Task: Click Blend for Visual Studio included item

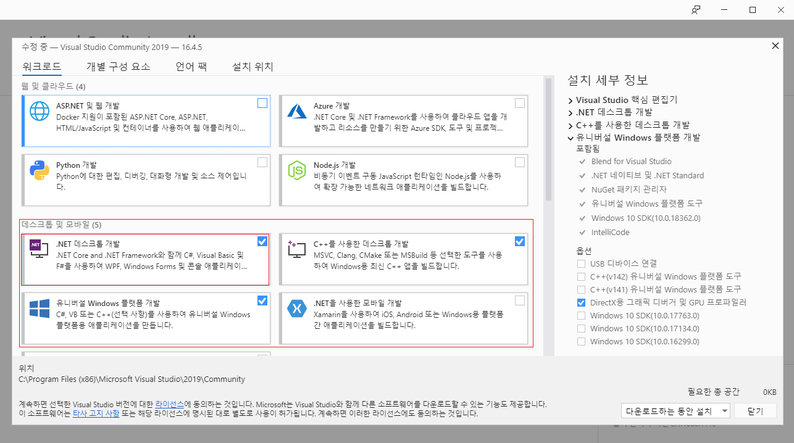Action: (632, 162)
